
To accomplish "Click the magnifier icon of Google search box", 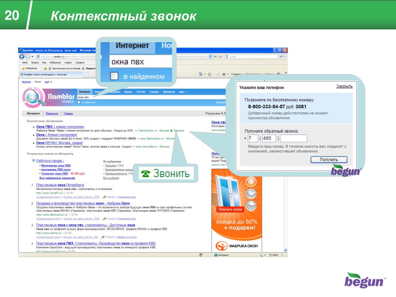I will (281, 56).
